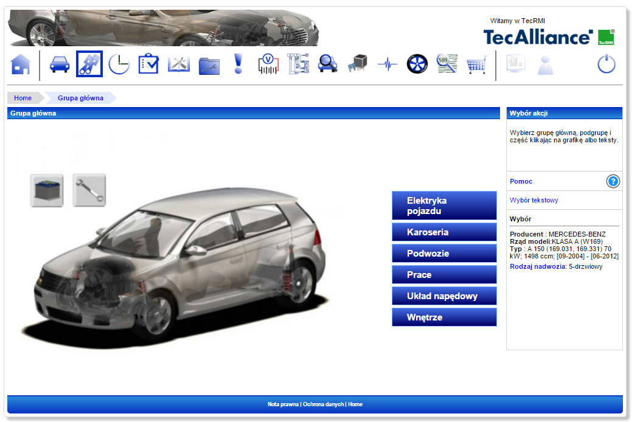Click the Rodzaj nadwozia link
Screen dimensions: 640x422
point(537,266)
